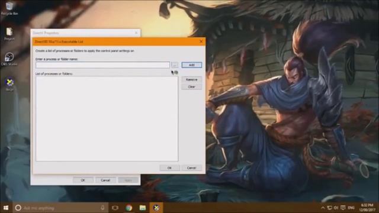Image resolution: width=379 pixels, height=213 pixels.
Task: Click the Ask me anything search box
Action: point(60,208)
